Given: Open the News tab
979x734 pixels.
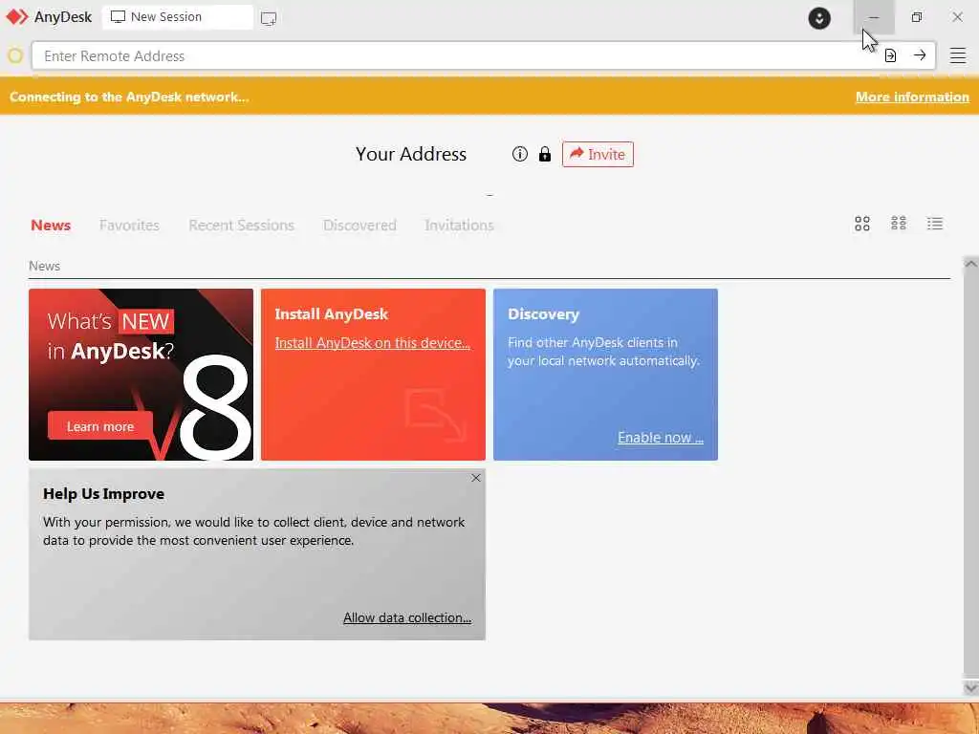Looking at the screenshot, I should click(x=51, y=226).
